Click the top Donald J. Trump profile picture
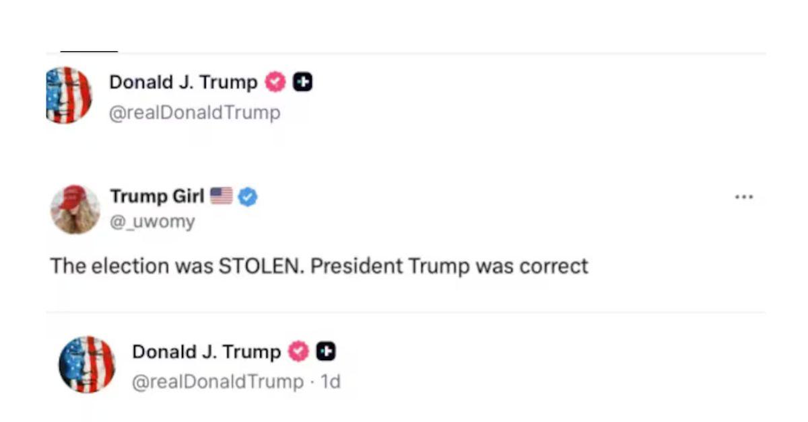 click(68, 95)
